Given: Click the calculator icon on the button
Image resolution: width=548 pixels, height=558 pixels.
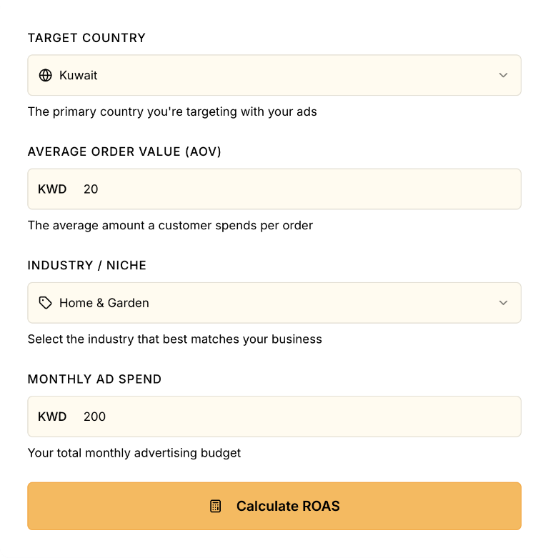Looking at the screenshot, I should pyautogui.click(x=216, y=507).
